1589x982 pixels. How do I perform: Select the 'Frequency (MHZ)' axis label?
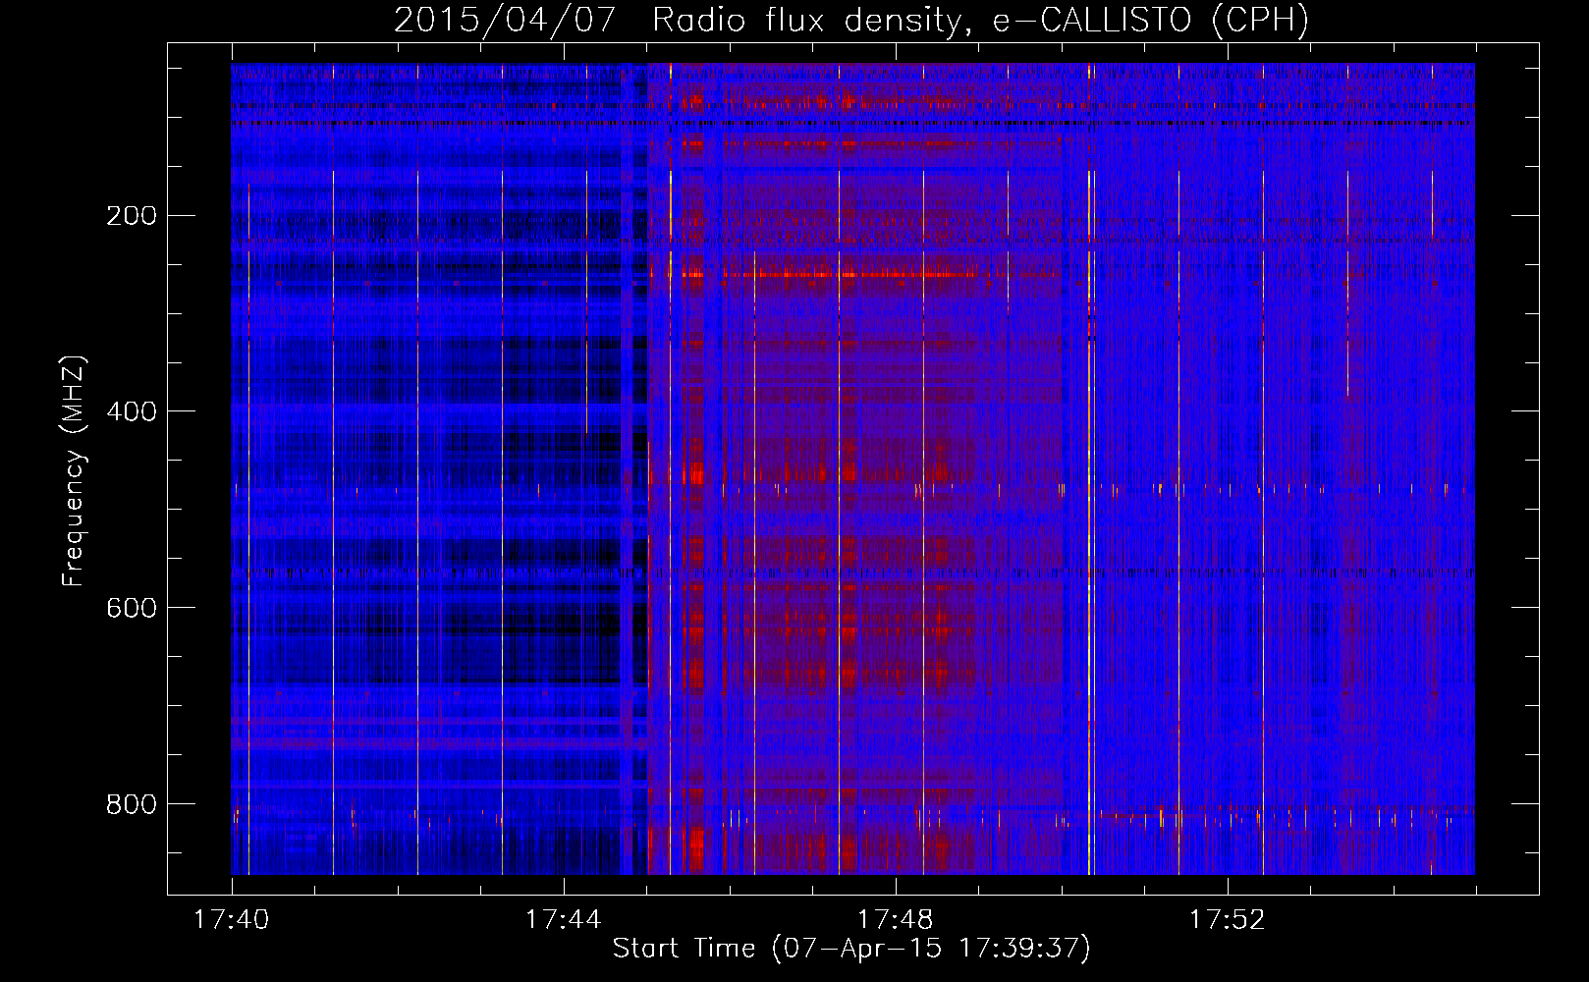pos(74,470)
